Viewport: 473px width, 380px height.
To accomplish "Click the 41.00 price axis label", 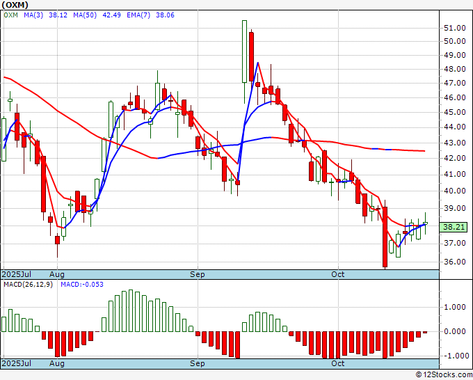I will click(455, 175).
